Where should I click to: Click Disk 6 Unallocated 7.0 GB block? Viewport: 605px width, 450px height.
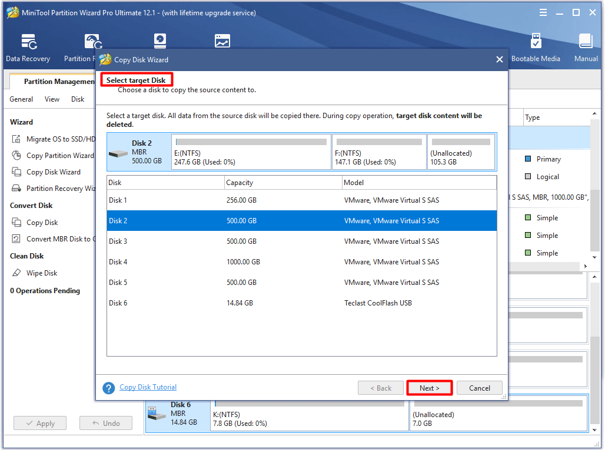pyautogui.click(x=498, y=415)
